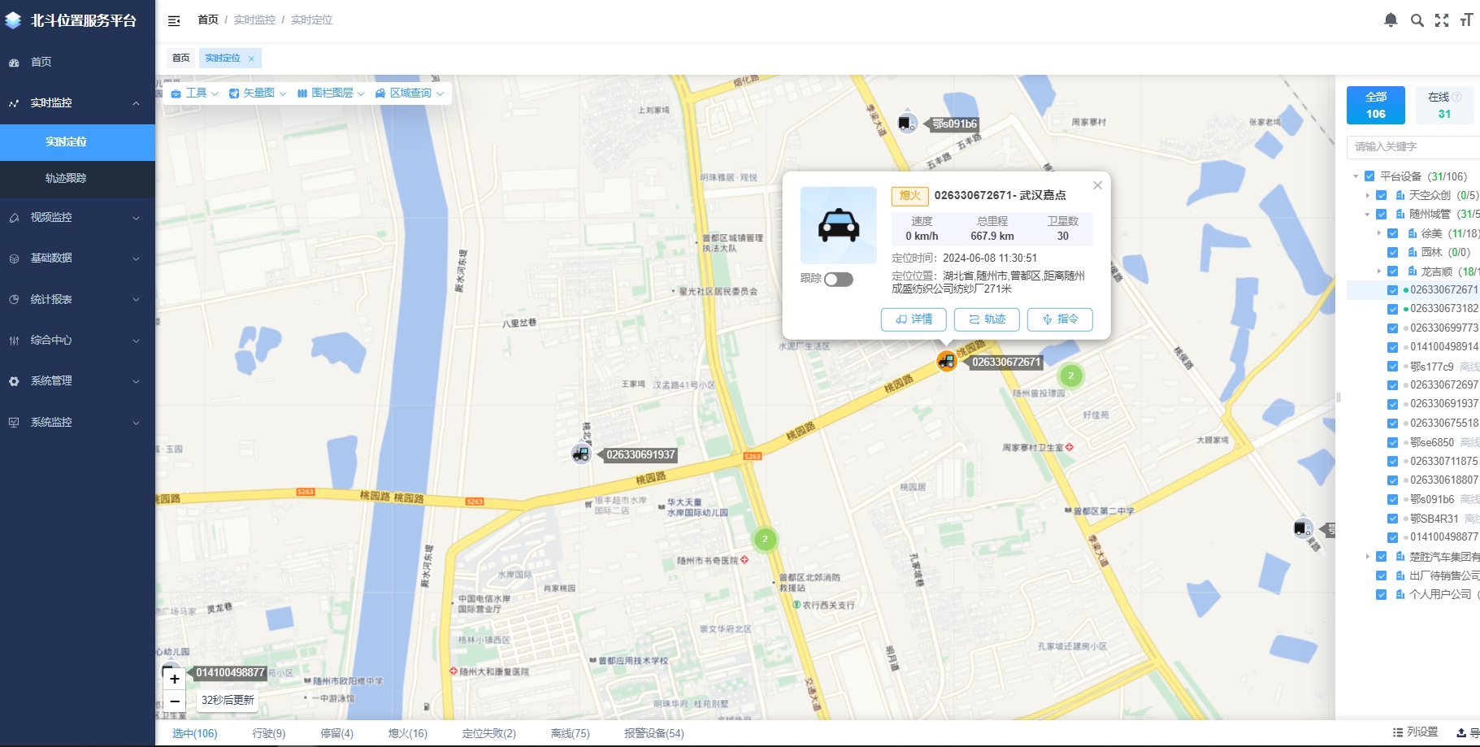Select the 实时定位 sidebar item
Viewport: 1480px width, 747px height.
click(77, 142)
